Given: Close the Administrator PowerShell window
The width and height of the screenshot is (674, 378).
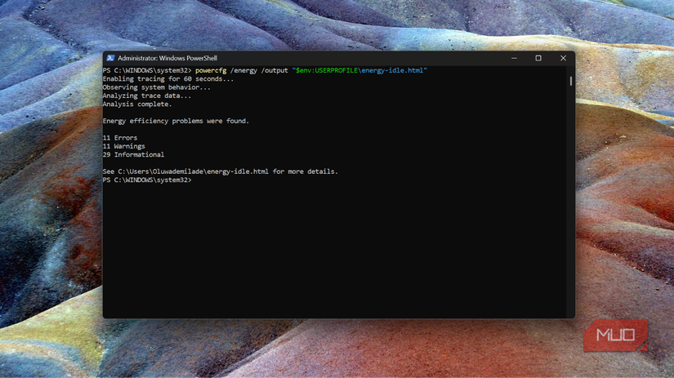Looking at the screenshot, I should 563,58.
